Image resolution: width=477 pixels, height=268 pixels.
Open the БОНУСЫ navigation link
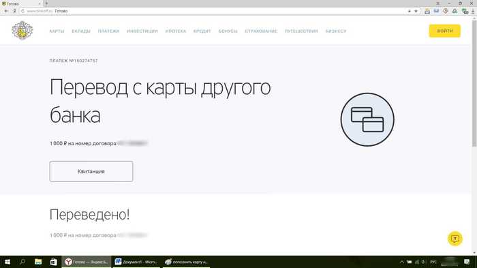228,31
